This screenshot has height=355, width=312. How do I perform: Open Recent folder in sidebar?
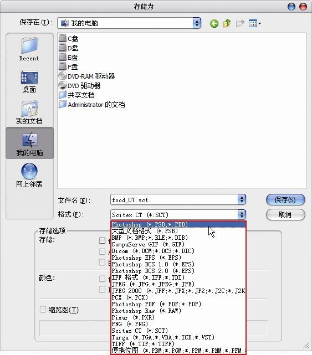coord(29,49)
